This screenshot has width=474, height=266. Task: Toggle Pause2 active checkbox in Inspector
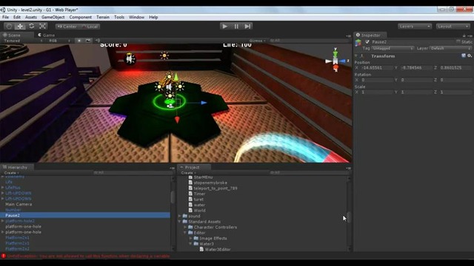(x=367, y=42)
